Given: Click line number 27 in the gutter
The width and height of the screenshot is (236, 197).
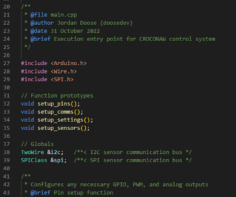Looking at the screenshot, I should coord(6,63).
